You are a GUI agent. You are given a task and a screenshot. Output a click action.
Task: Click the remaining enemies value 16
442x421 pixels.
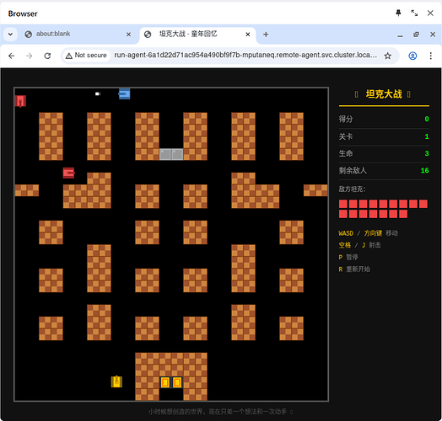[x=425, y=171]
